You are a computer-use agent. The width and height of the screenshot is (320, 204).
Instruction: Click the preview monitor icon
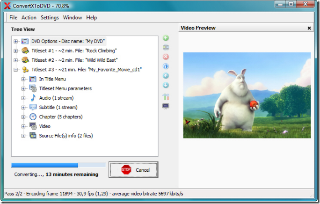[x=166, y=106]
